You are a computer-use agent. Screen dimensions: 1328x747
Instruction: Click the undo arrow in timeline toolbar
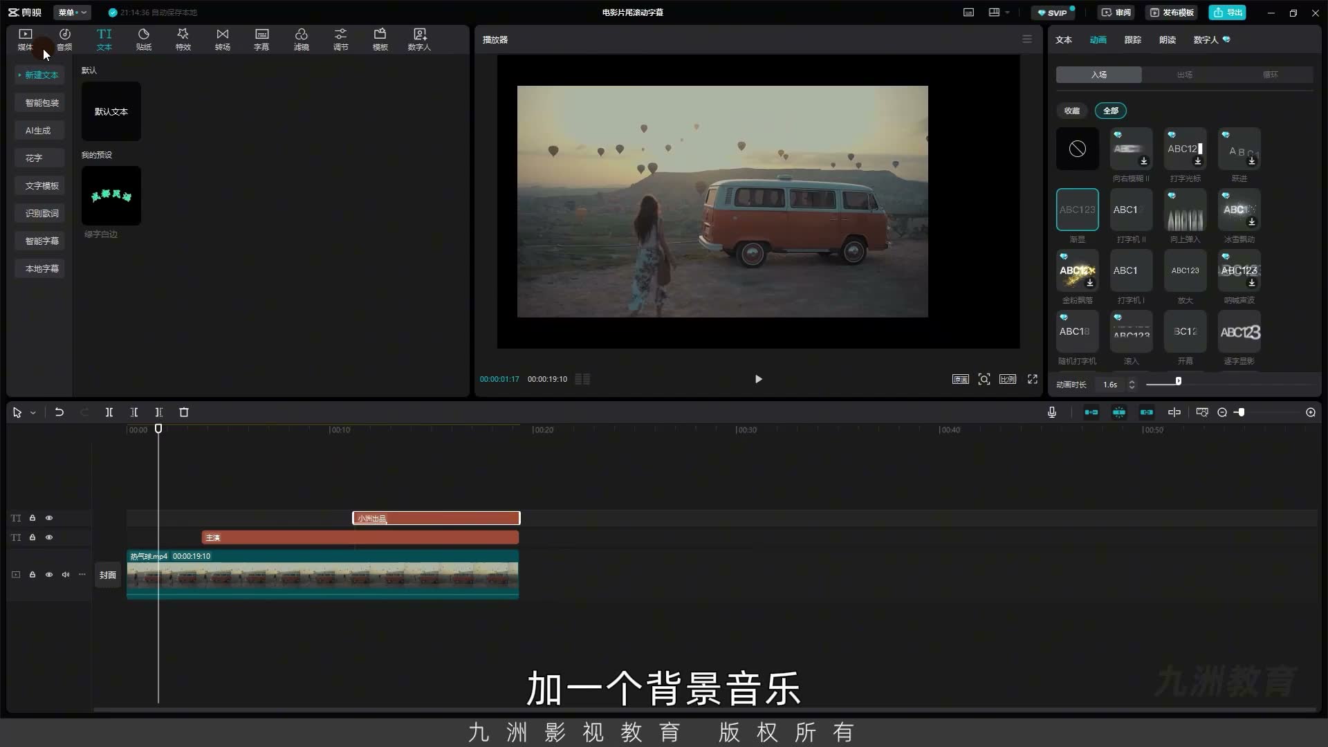pyautogui.click(x=59, y=412)
